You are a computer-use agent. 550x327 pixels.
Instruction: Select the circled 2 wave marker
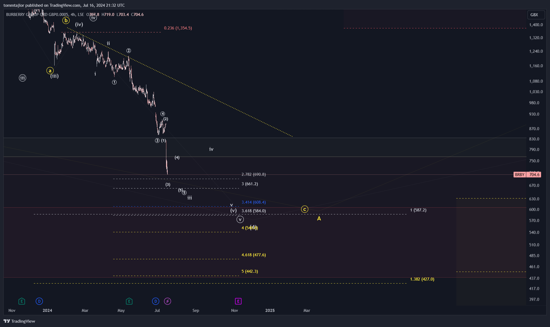[129, 50]
